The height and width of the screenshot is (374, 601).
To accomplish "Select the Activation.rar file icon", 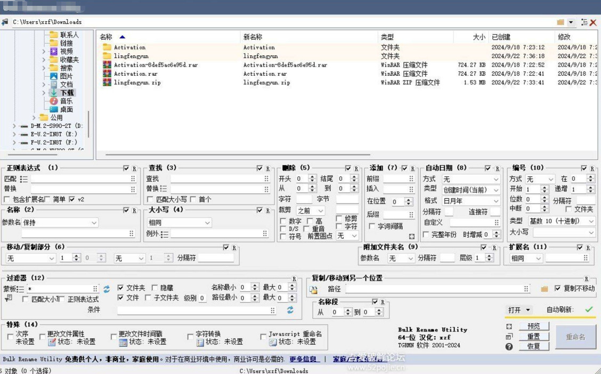I will tap(107, 74).
